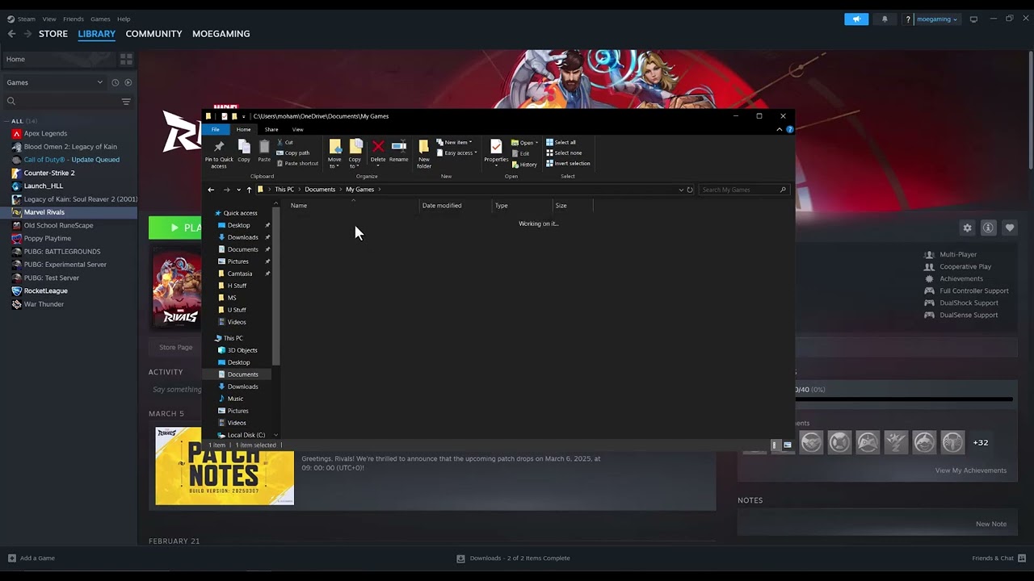The image size is (1034, 581).
Task: Select Camtasia in Quick access
Action: coord(240,274)
